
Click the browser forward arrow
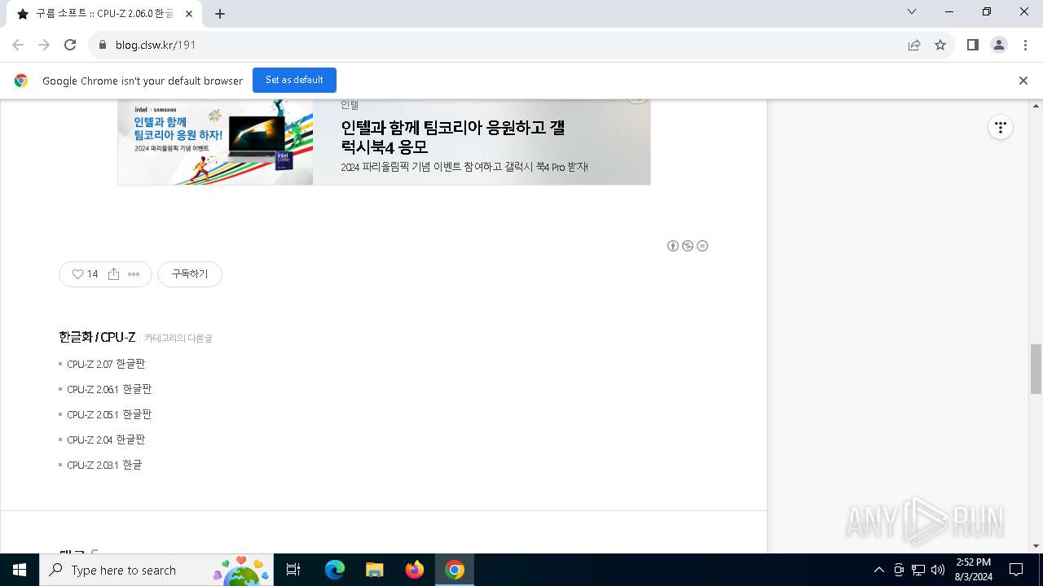[44, 45]
